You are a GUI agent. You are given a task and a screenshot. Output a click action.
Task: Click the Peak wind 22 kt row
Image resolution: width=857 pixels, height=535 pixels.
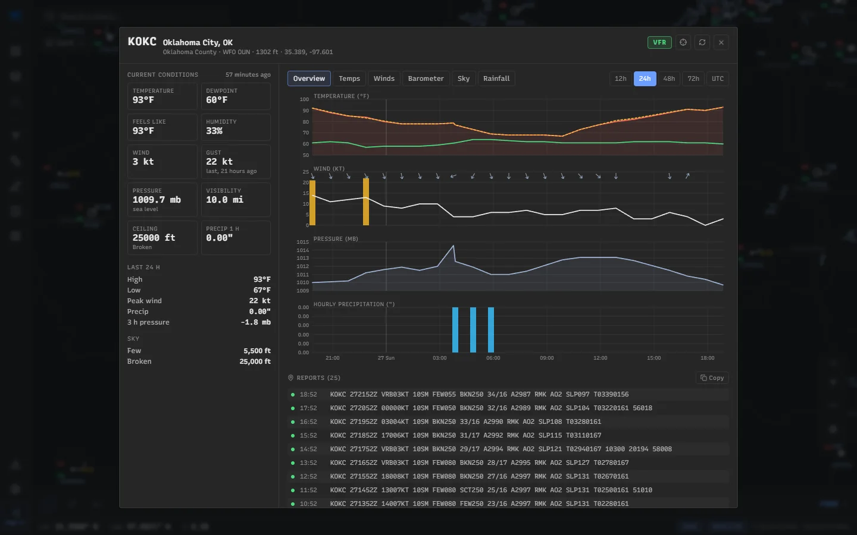point(199,301)
